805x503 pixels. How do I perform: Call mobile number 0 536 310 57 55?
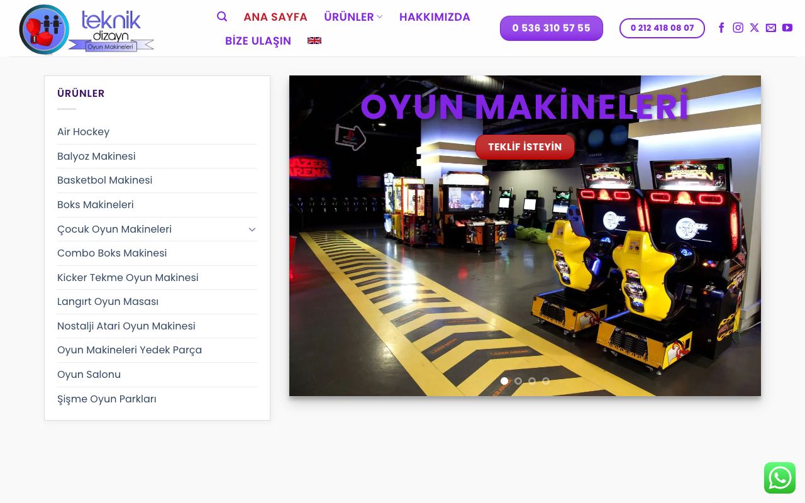[x=552, y=28]
